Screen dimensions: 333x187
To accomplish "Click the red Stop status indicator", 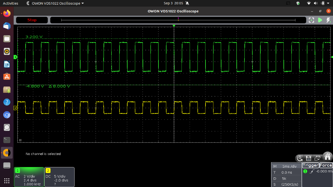I will (x=32, y=20).
